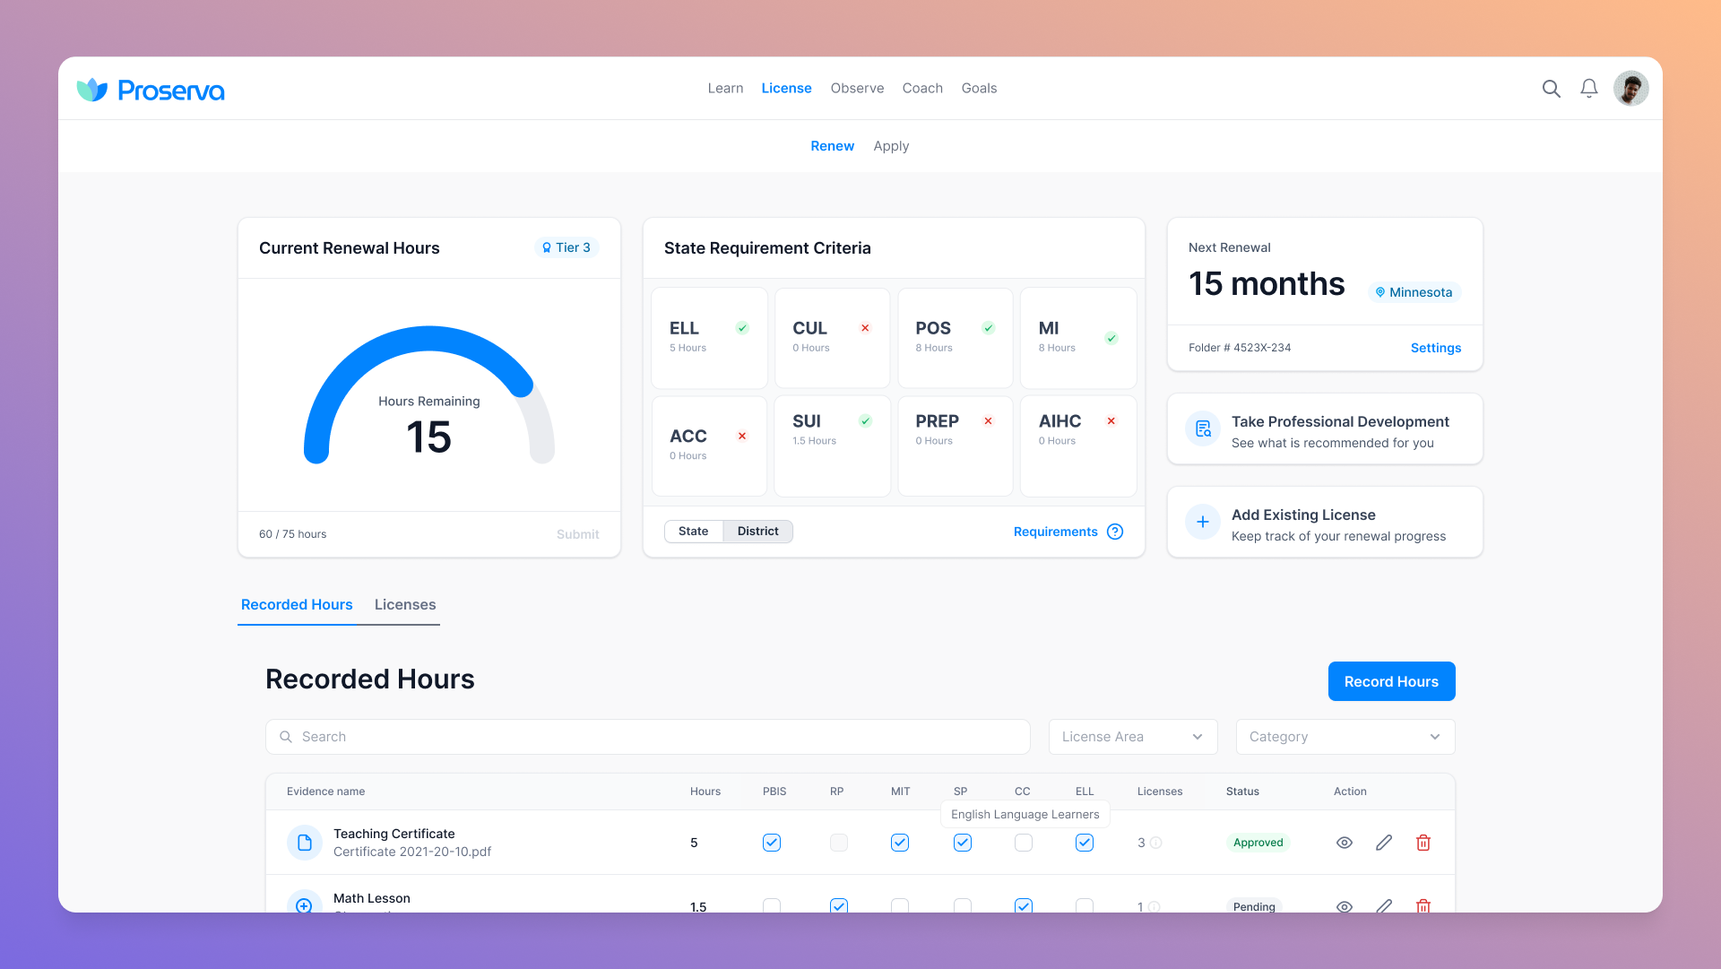Click info icon next to 3 licenses
Image resolution: width=1721 pixels, height=969 pixels.
pyautogui.click(x=1156, y=843)
